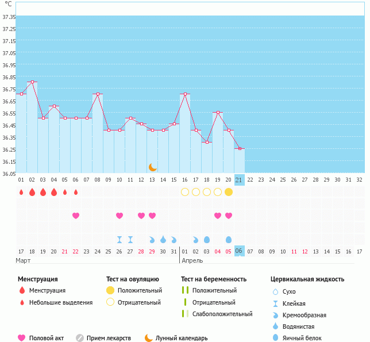Select the highlighted date 06 in April row
The height and width of the screenshot is (342, 370).
pyautogui.click(x=240, y=251)
